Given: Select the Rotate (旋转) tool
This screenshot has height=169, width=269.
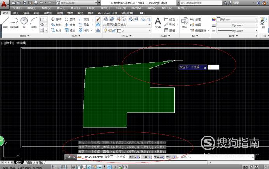Looking at the screenshot, I should coord(70,19).
